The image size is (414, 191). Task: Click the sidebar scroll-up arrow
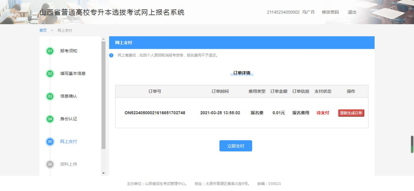pos(103,39)
